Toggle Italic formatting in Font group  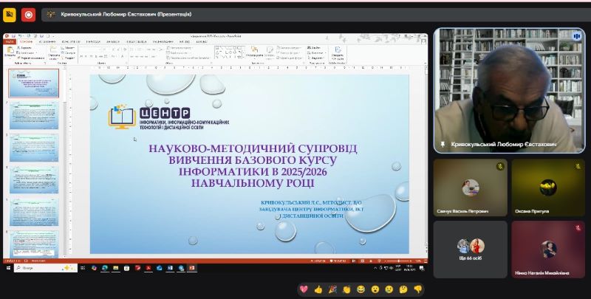click(x=86, y=57)
